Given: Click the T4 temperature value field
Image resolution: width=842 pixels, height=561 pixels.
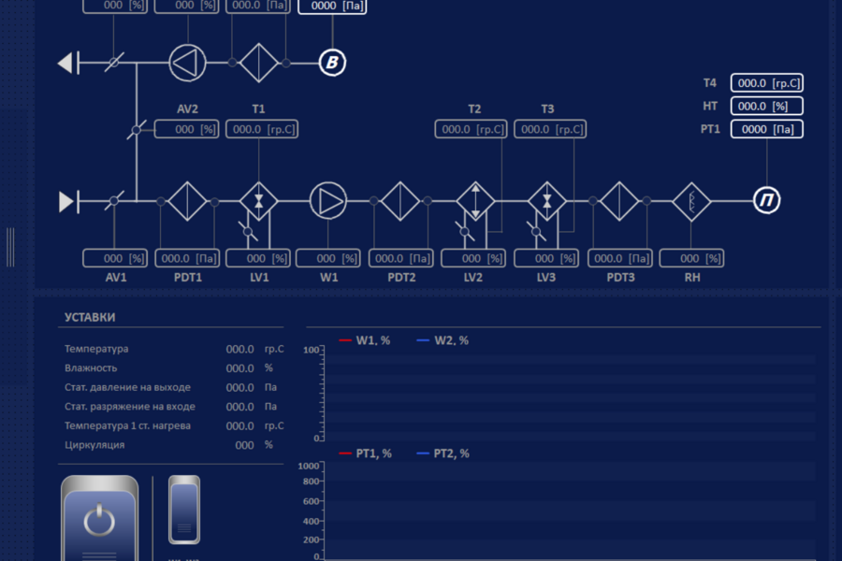Looking at the screenshot, I should [767, 83].
